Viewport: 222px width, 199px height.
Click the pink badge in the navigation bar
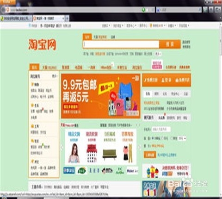point(157,65)
